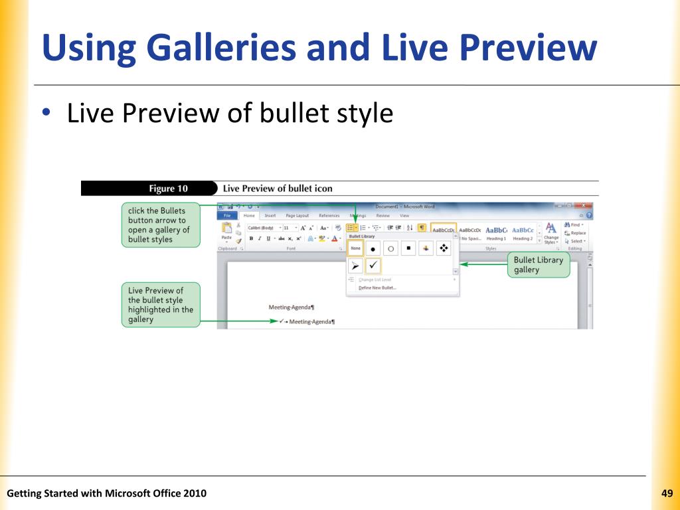Click the Minimize the Ribbon caret icon
The width and height of the screenshot is (680, 510).
(x=581, y=216)
